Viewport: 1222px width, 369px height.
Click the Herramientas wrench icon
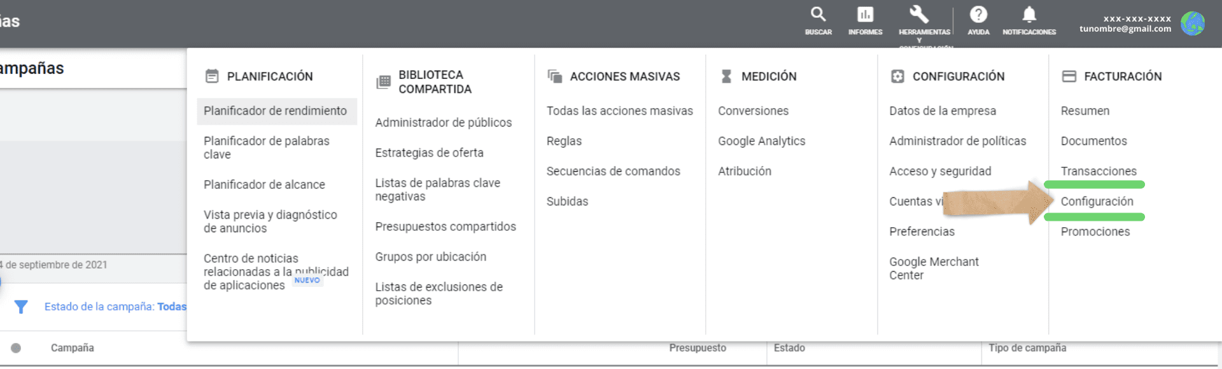click(919, 14)
